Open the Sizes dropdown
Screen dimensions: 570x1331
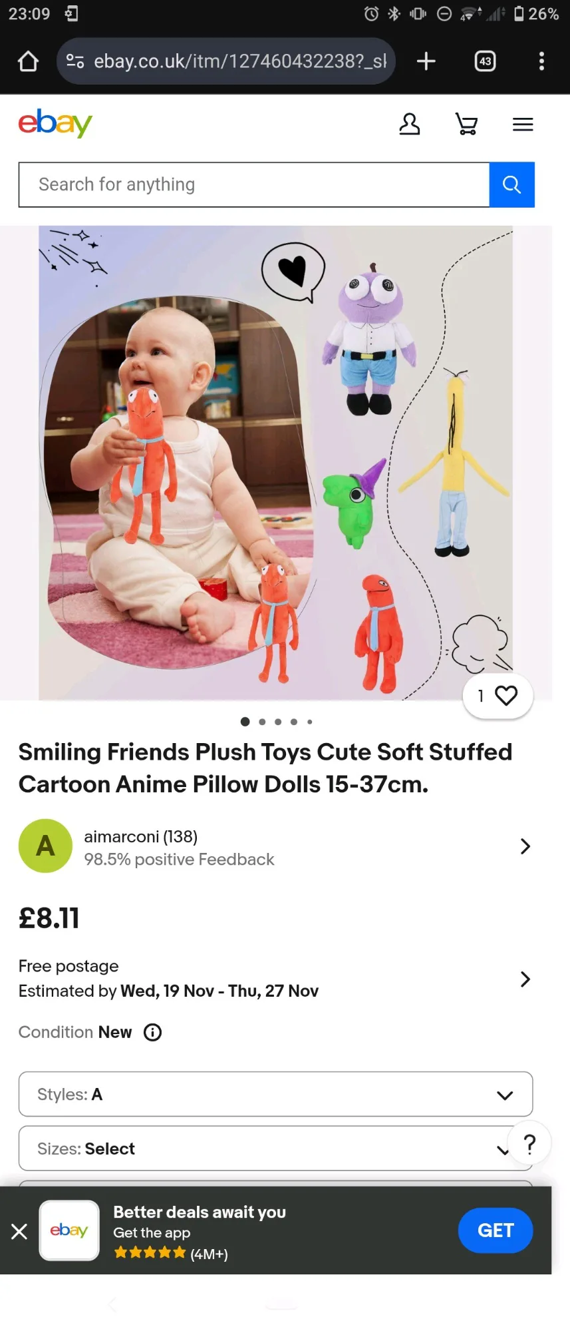pos(259,1149)
